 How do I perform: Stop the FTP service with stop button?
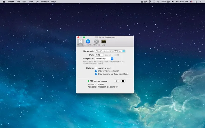coord(123,81)
